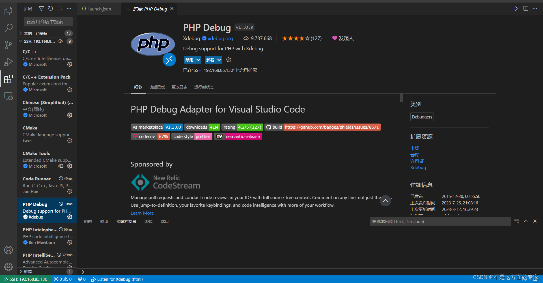Open the Accounts menu icon
This screenshot has width=543, height=283.
coord(8,250)
